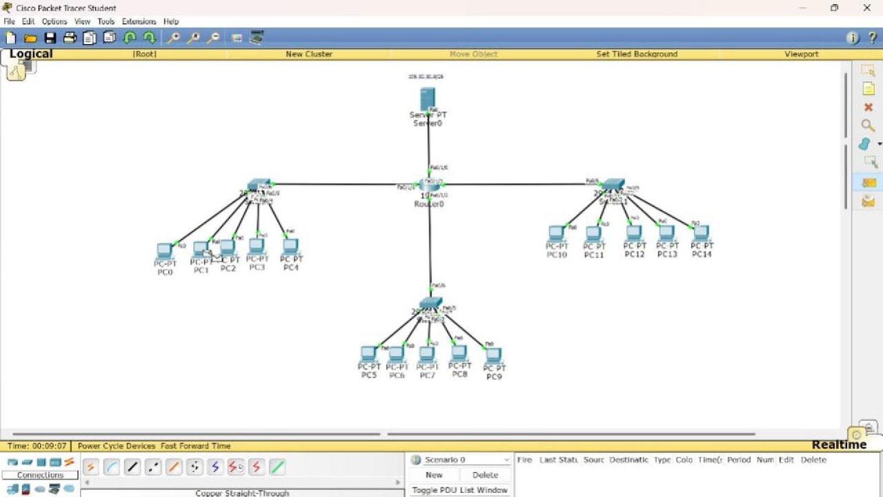The width and height of the screenshot is (883, 497).
Task: Click the Router0 device in workspace
Action: click(x=429, y=185)
